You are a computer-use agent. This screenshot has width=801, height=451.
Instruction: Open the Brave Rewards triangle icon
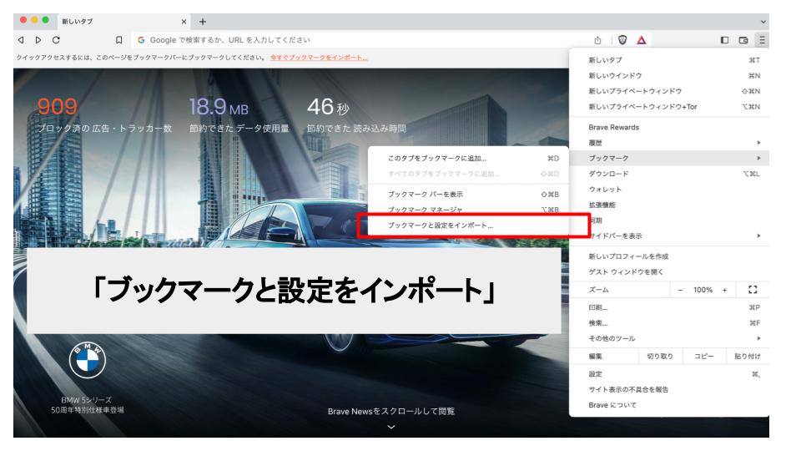coord(642,40)
